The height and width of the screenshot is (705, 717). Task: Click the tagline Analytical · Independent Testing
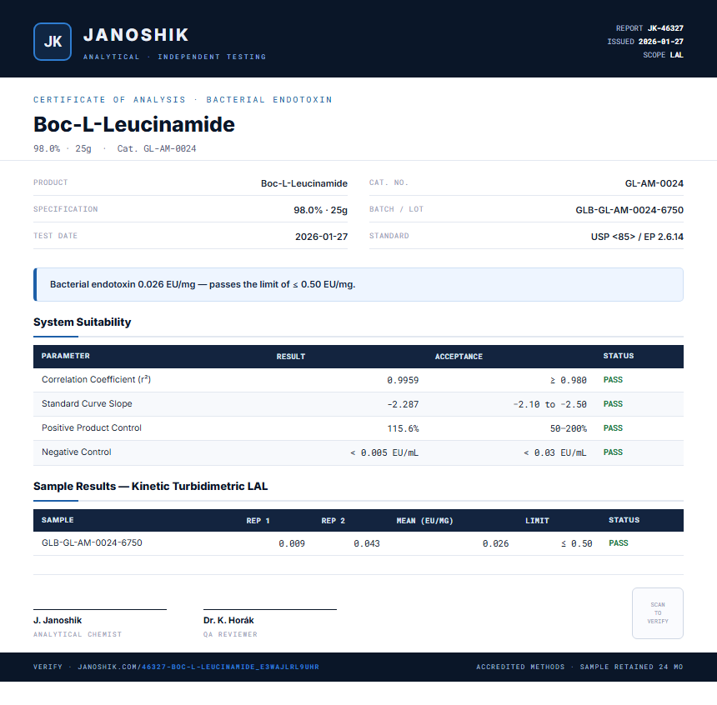point(175,57)
